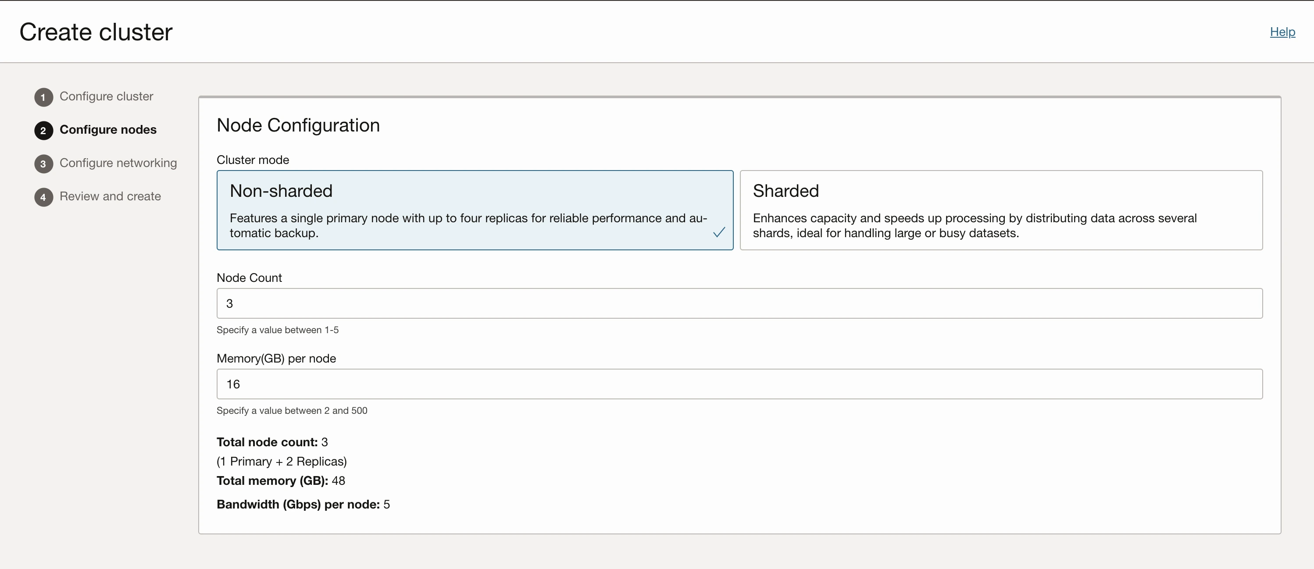Click the step 3 numbered circle icon
The width and height of the screenshot is (1314, 569).
43,164
